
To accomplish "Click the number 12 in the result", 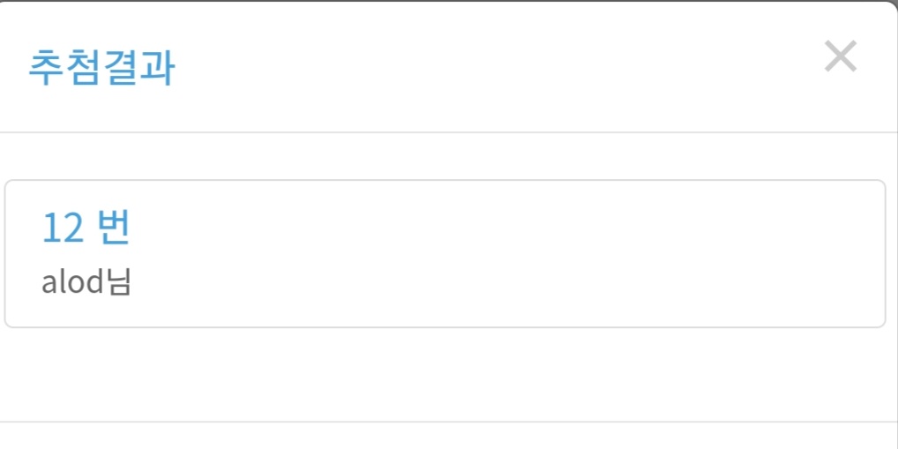I will [62, 228].
